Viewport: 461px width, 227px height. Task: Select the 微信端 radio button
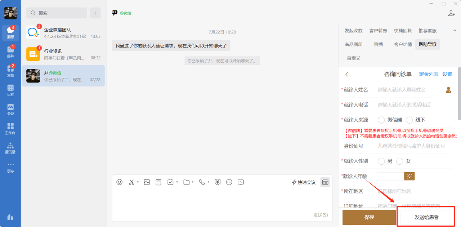(x=381, y=120)
